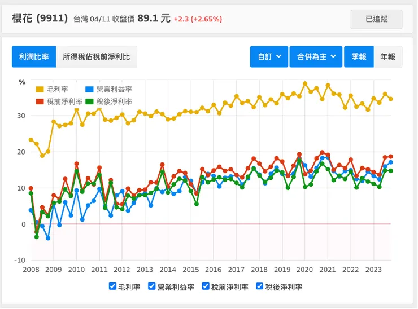Toggle the 稅後淨利率 checkbox
This screenshot has width=418, height=309.
pyautogui.click(x=259, y=286)
